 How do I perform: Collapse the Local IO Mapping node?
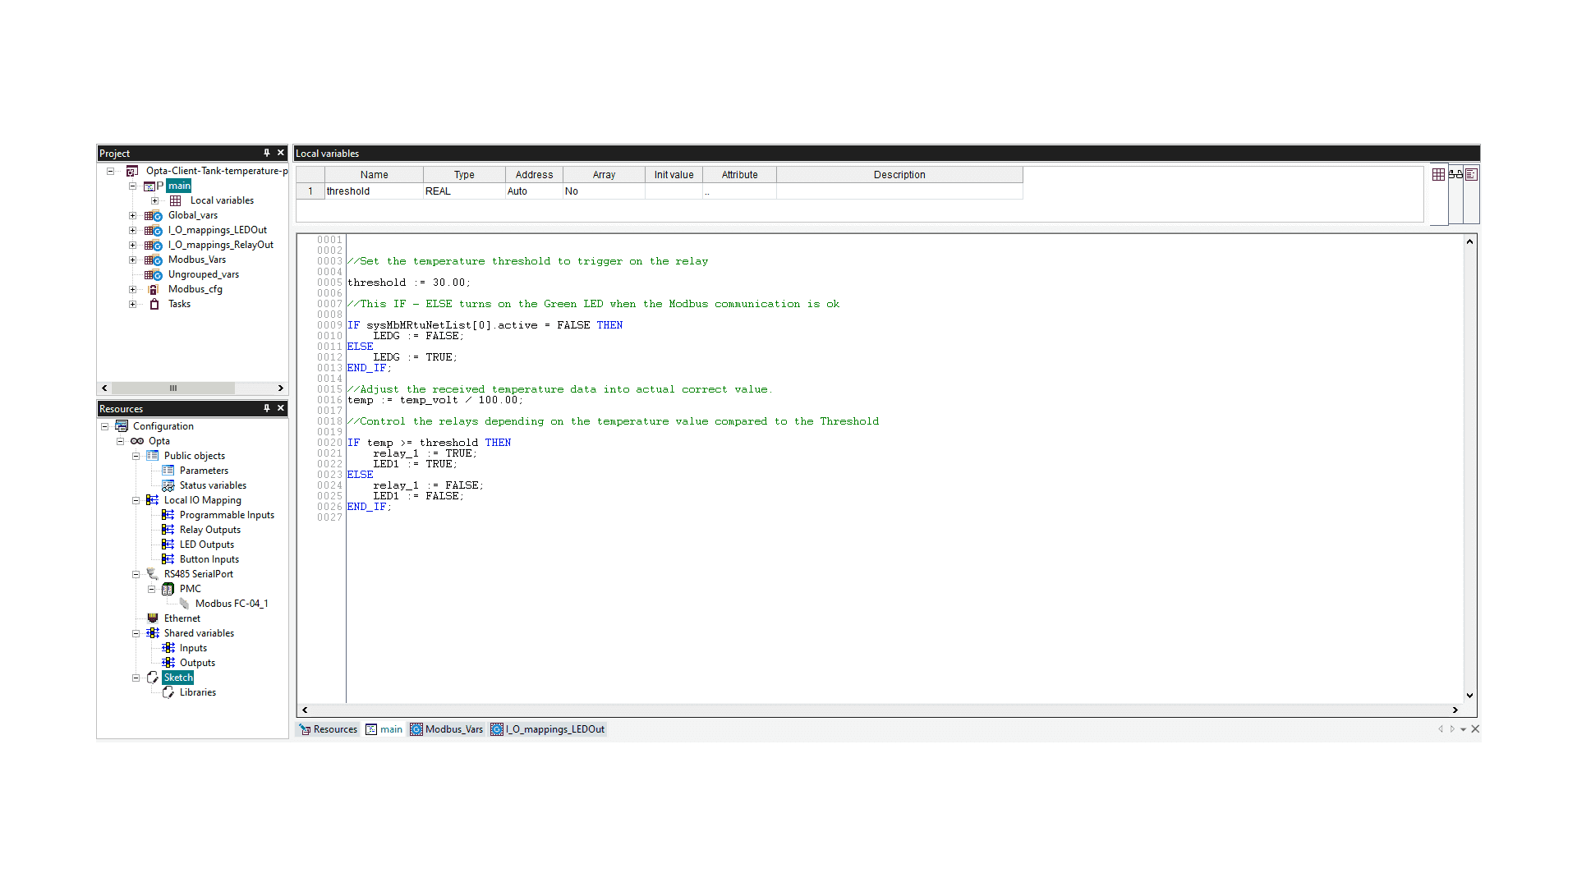[136, 500]
